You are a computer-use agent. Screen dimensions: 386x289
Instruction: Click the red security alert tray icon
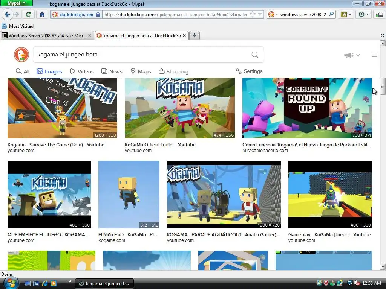(x=326, y=283)
